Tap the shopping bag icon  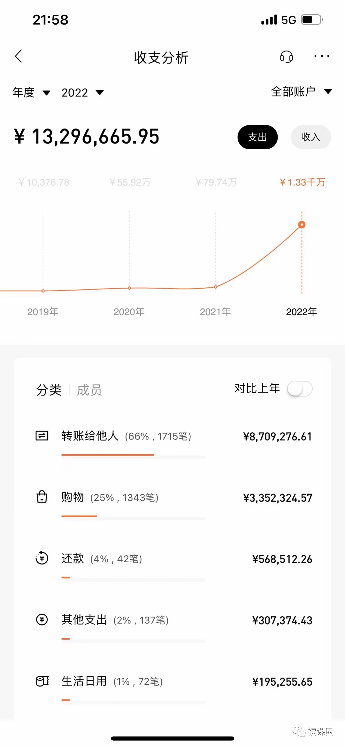[42, 497]
